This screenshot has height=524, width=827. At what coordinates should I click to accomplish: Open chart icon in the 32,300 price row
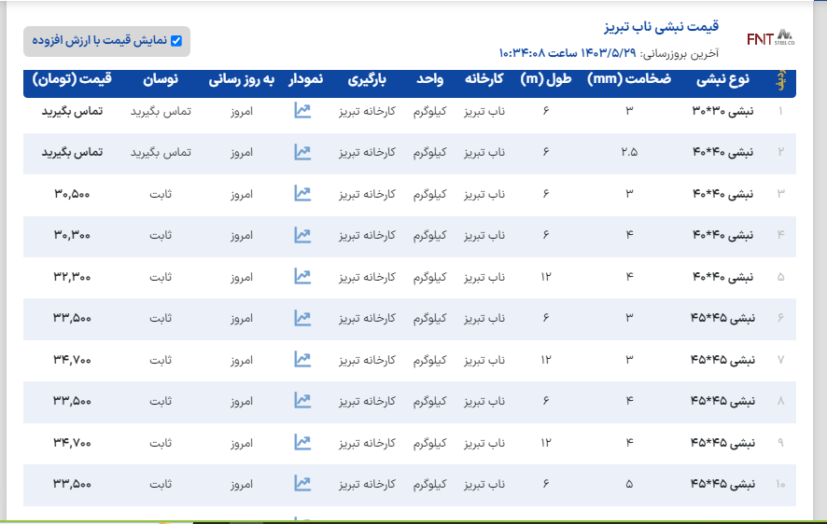coord(302,276)
